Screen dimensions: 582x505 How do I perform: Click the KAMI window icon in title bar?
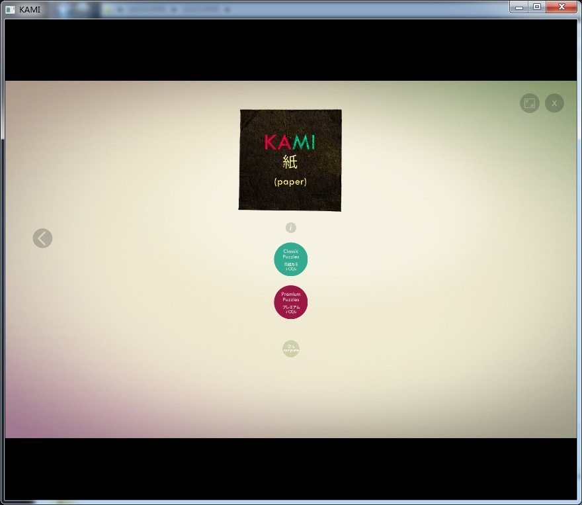pos(11,10)
